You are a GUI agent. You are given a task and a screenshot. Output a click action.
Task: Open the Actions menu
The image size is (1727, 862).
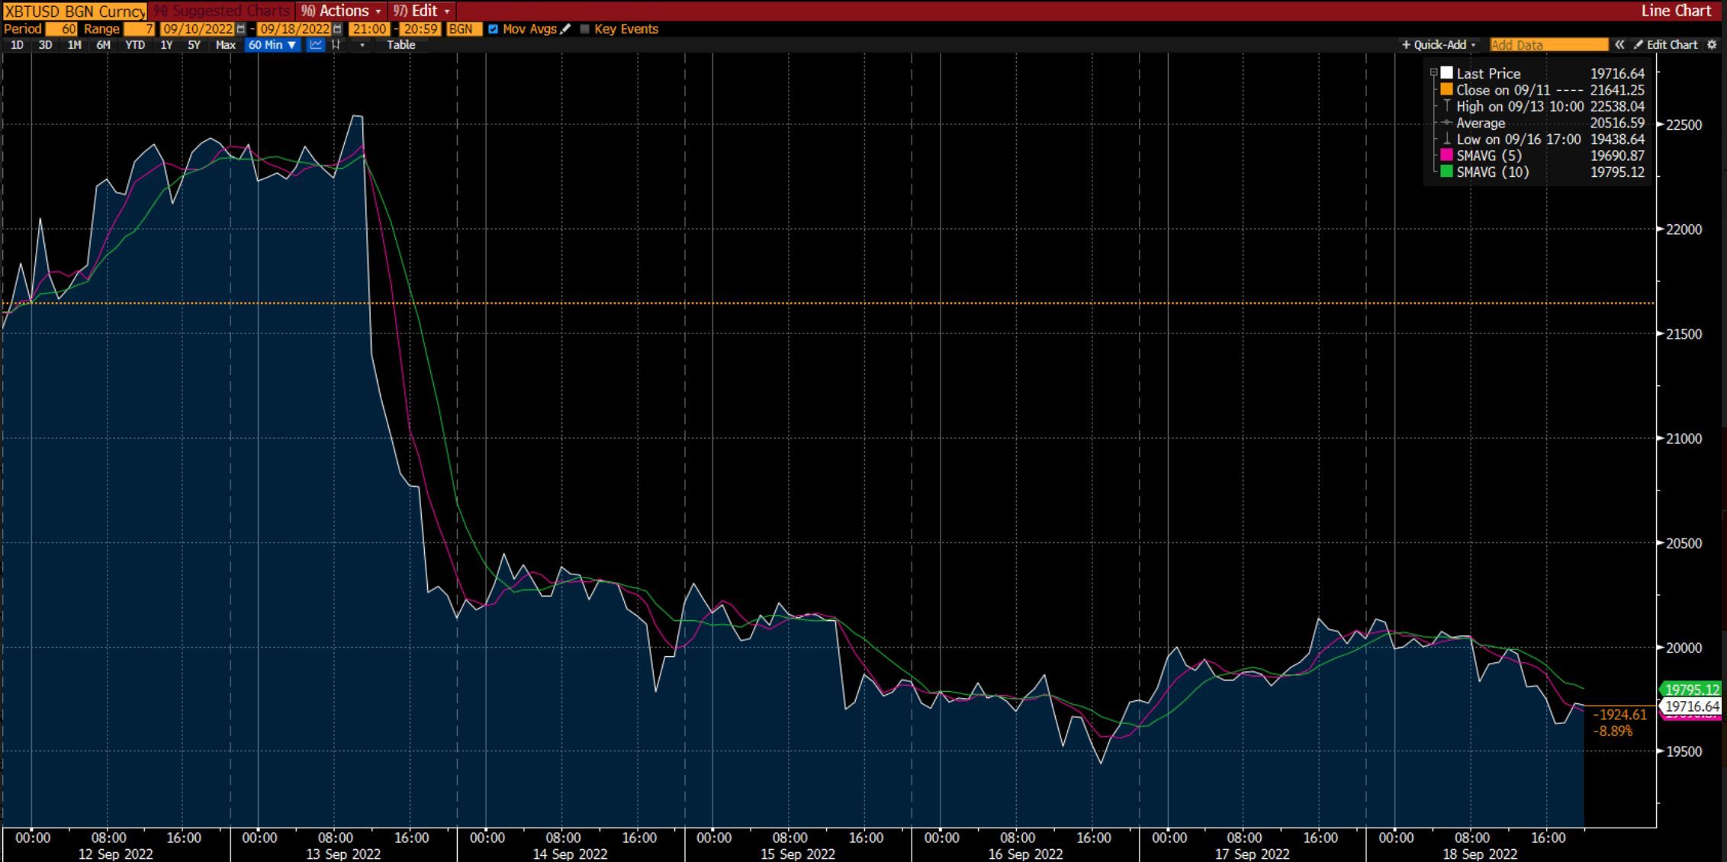[x=342, y=11]
